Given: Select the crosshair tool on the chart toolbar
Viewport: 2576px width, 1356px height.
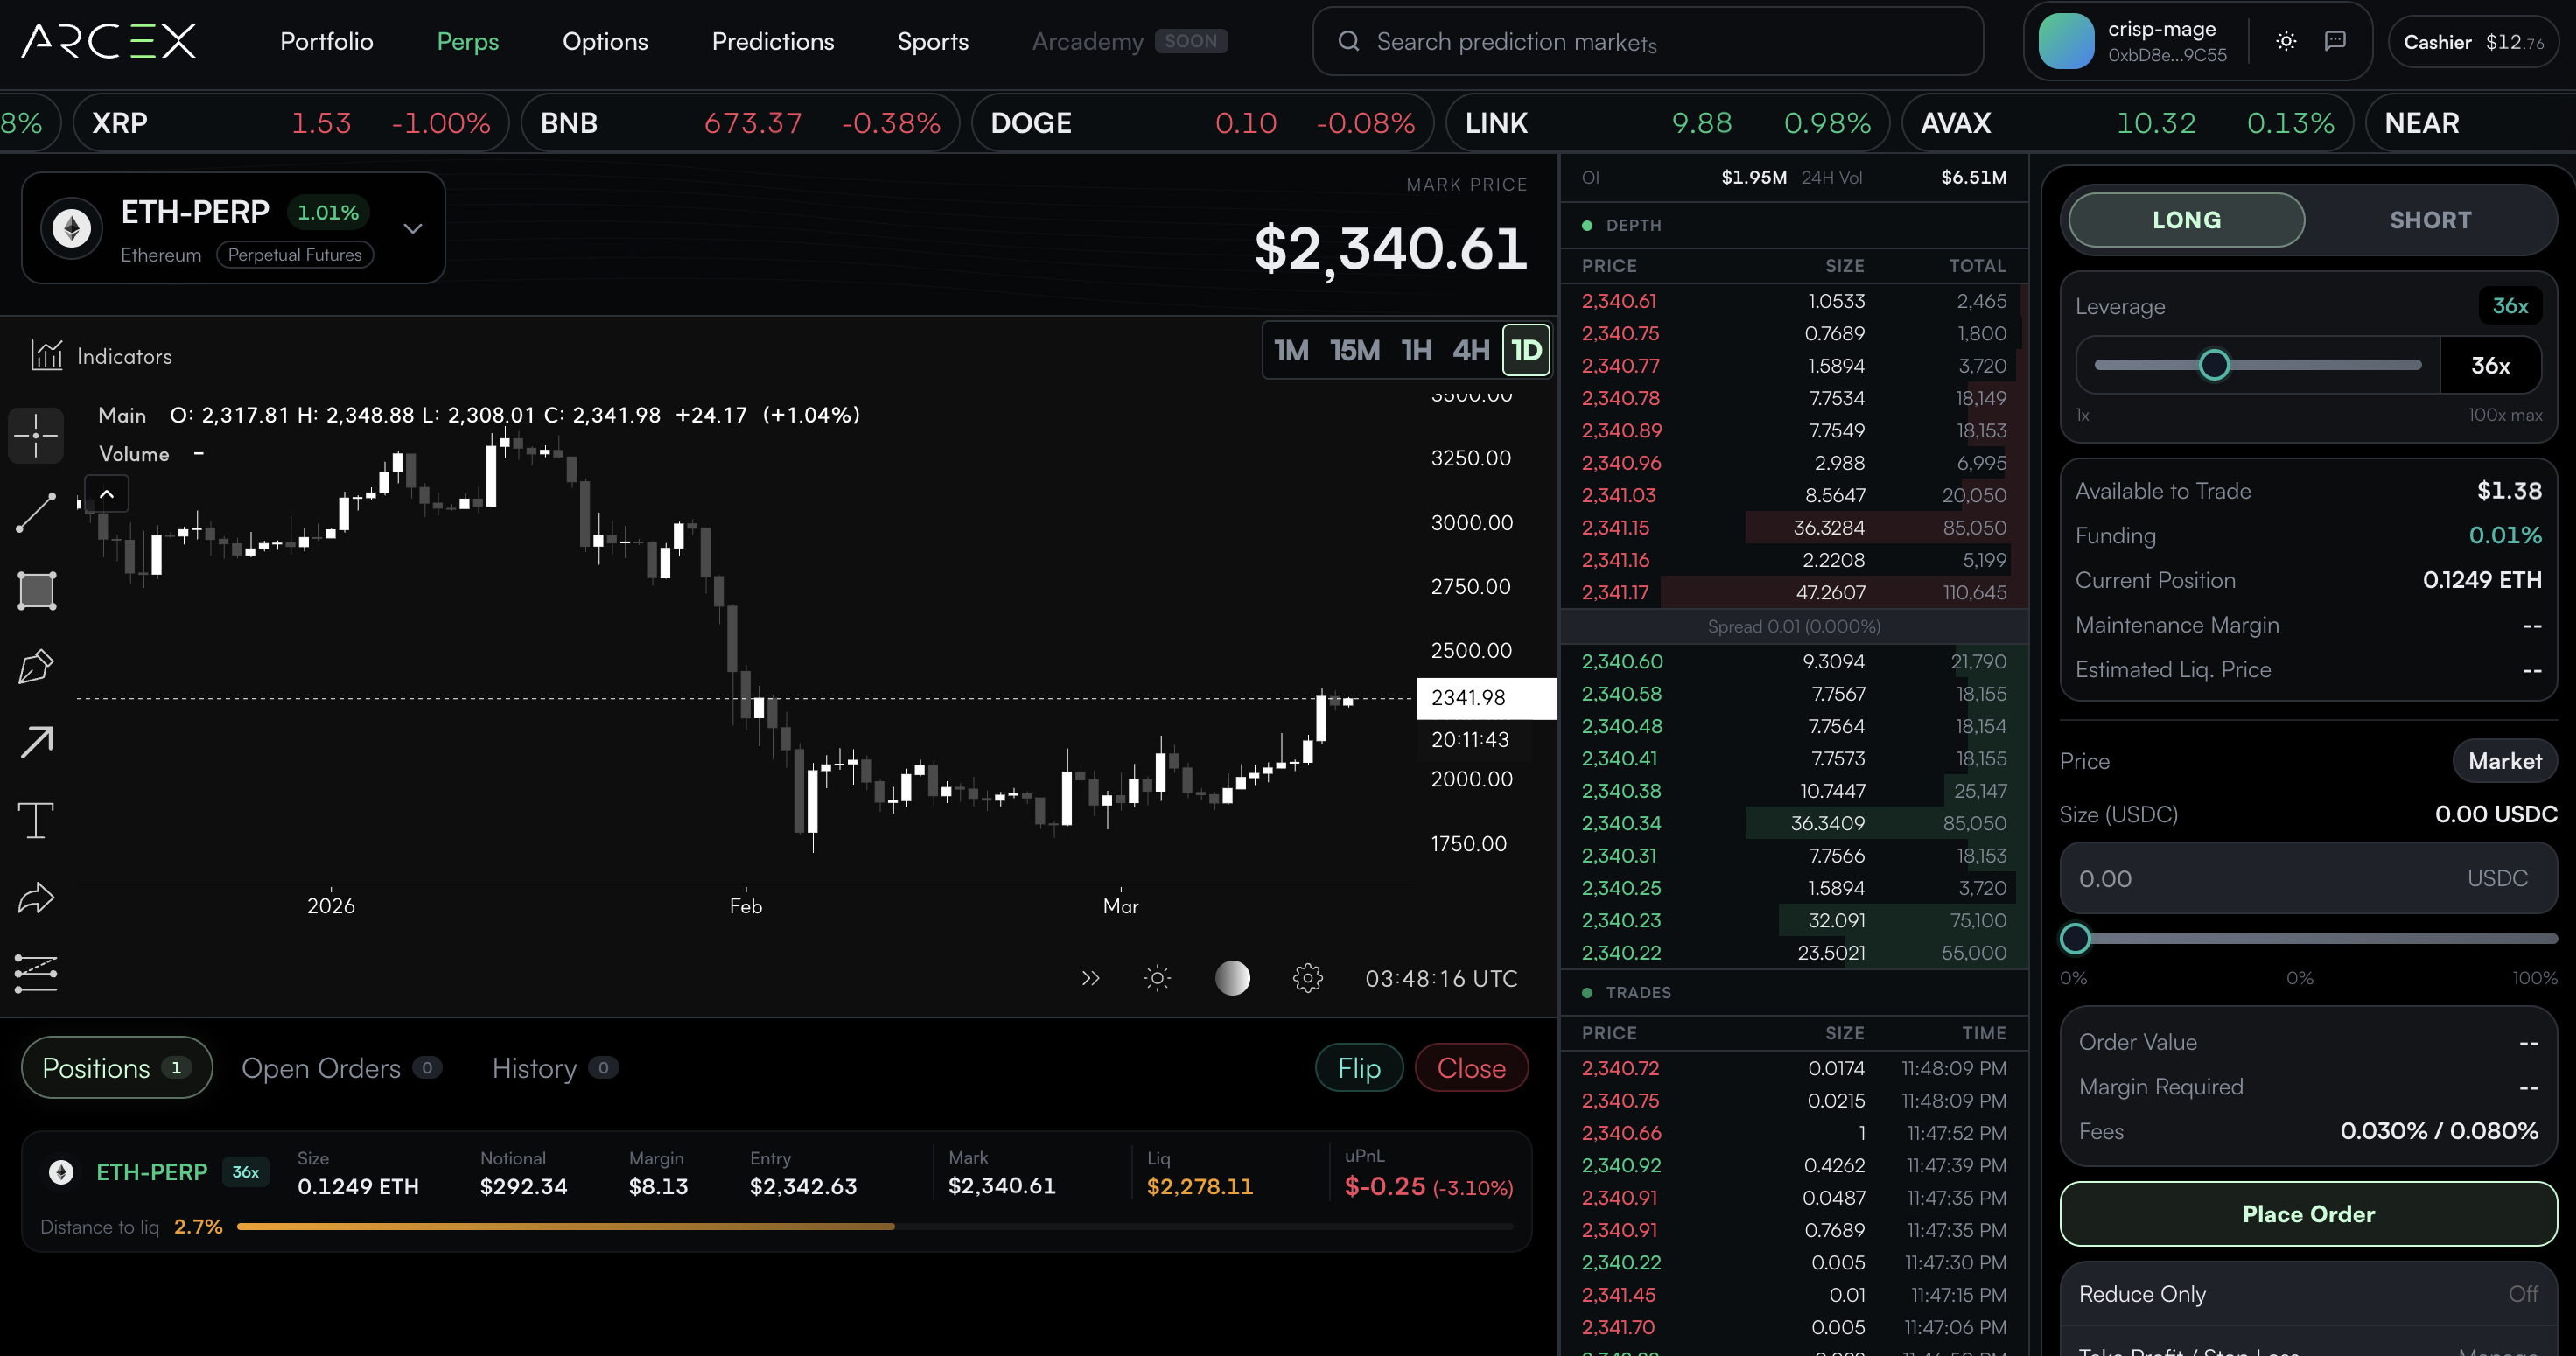Looking at the screenshot, I should 36,435.
